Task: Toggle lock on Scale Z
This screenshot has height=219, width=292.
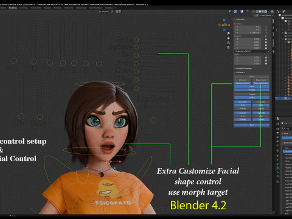Action: click(x=266, y=63)
